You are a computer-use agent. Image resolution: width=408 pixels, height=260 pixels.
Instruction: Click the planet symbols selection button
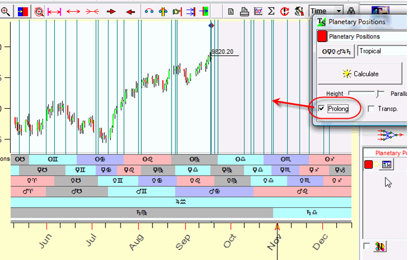[336, 52]
